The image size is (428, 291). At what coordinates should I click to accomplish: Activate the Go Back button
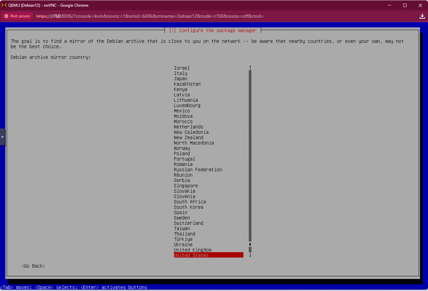(33, 266)
